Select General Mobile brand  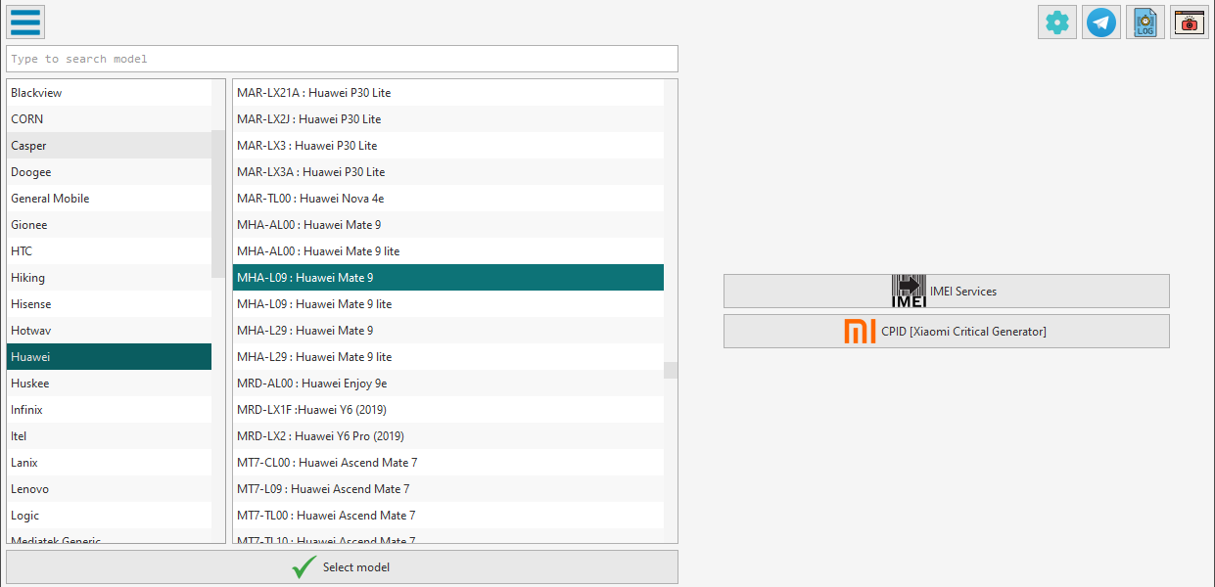pos(109,199)
